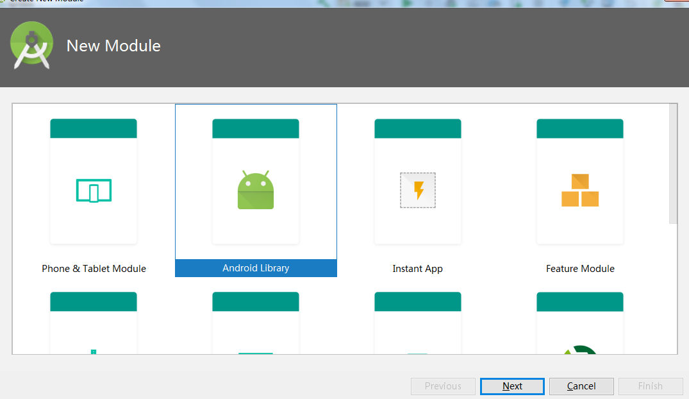The width and height of the screenshot is (689, 399).
Task: Click the Android Library robot icon
Action: 256,190
